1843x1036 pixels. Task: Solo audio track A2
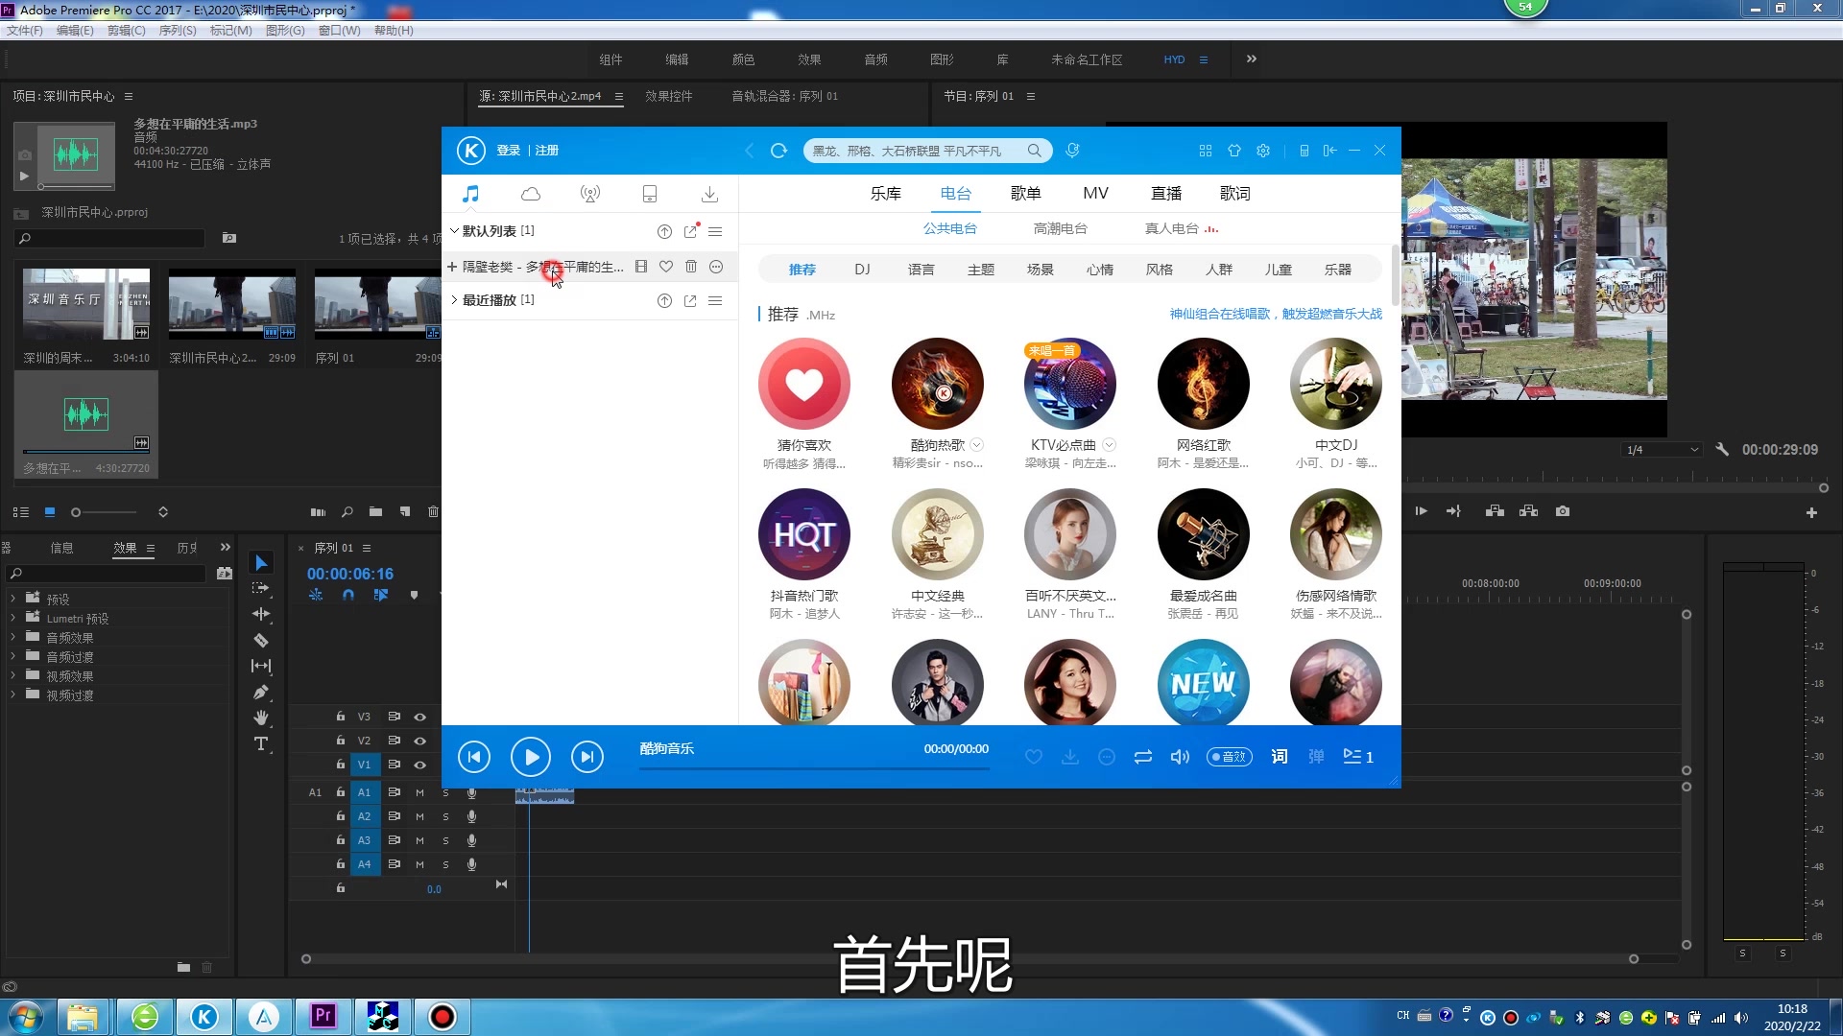click(445, 816)
